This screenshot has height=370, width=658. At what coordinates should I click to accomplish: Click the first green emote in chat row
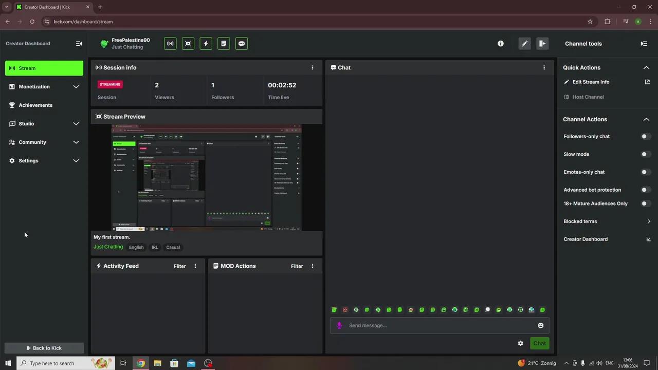[334, 310]
